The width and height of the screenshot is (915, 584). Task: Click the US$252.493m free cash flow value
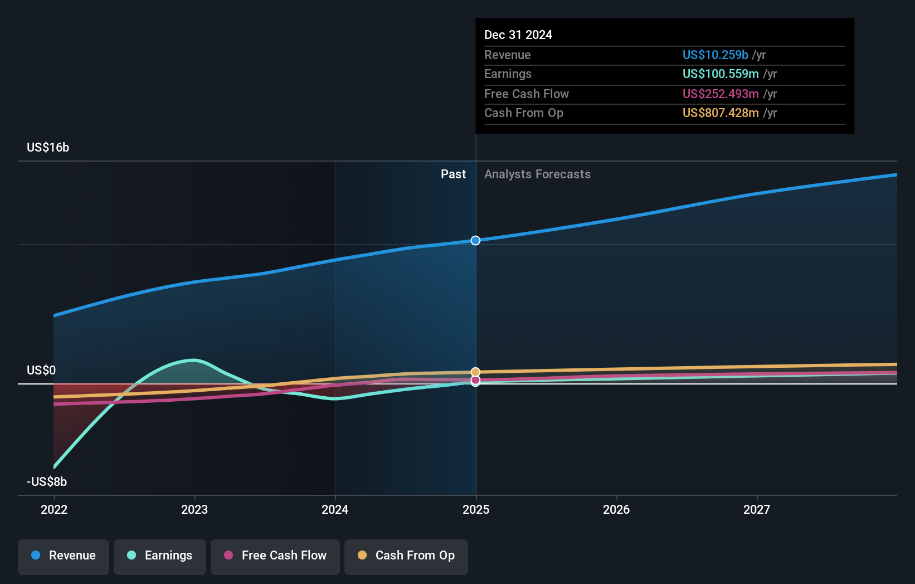721,94
